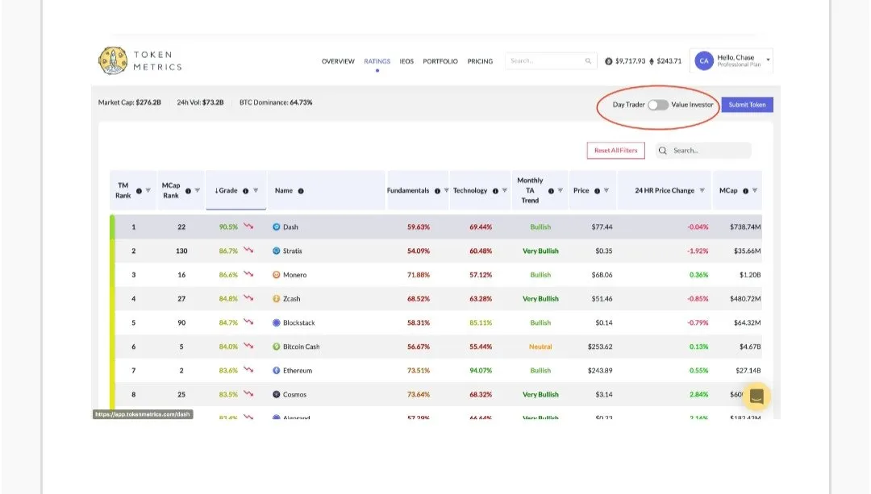Click Dash grade trend chart icon
Viewport: 871px width, 494px height.
tap(248, 226)
